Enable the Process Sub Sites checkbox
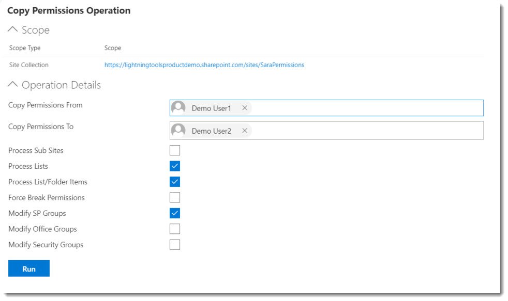 [175, 150]
